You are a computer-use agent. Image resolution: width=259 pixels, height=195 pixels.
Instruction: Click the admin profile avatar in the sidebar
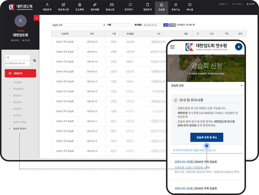(21, 21)
